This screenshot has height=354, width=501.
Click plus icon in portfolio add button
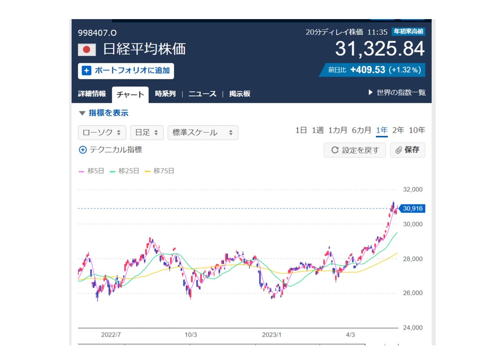point(87,71)
